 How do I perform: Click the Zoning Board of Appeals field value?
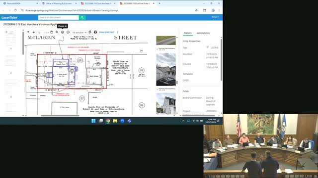coord(211,101)
